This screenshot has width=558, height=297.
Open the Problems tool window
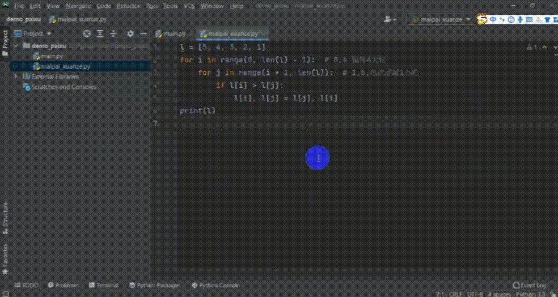(64, 285)
